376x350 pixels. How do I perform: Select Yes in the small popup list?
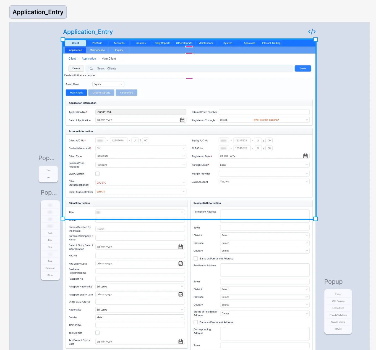48,170
